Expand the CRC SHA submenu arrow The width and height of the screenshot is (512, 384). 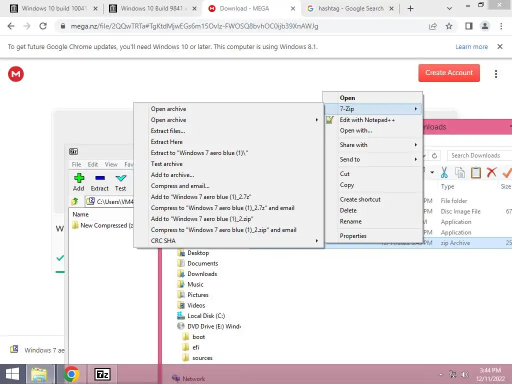click(316, 240)
